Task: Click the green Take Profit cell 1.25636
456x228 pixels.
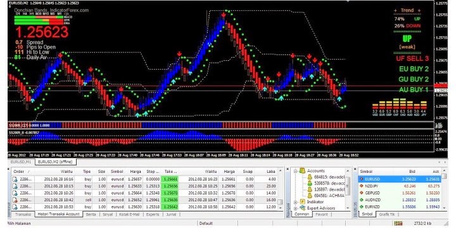Action: [x=169, y=200]
